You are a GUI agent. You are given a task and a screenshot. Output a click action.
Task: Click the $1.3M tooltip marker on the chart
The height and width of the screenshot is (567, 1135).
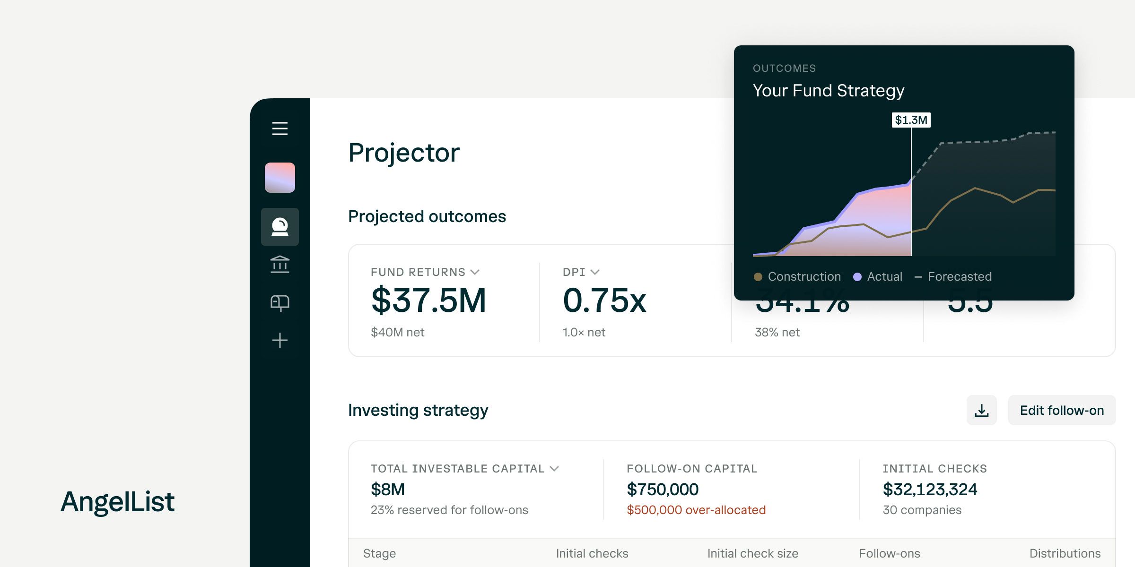click(x=912, y=120)
